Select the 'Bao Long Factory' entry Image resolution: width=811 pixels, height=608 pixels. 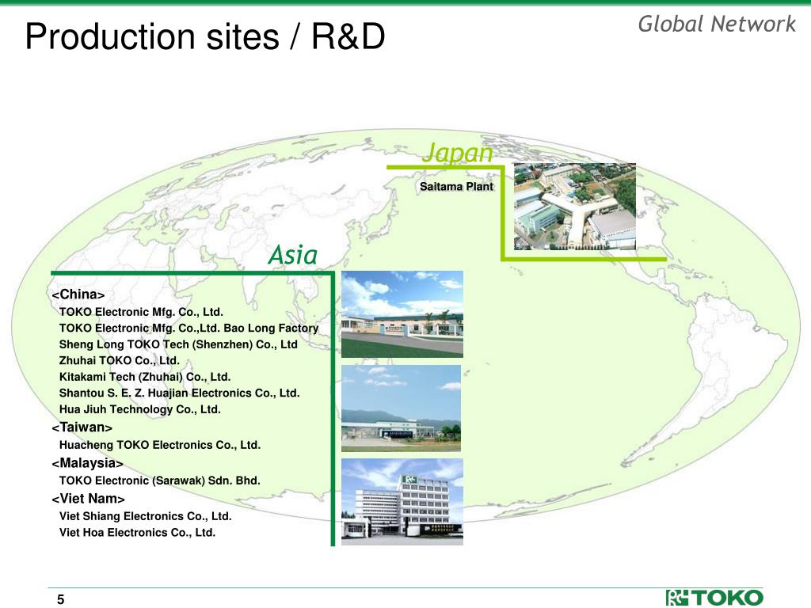click(x=188, y=329)
